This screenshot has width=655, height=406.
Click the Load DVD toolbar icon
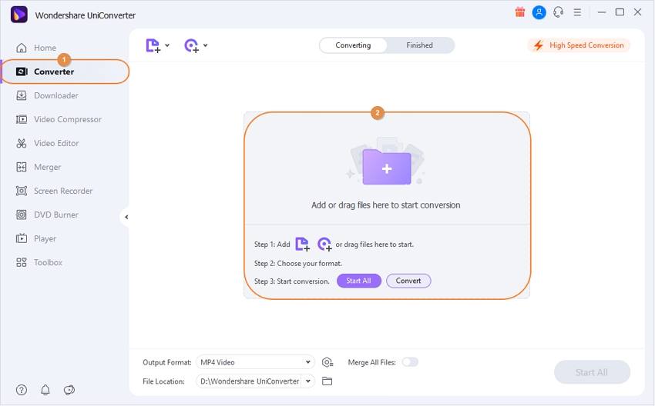click(x=191, y=45)
